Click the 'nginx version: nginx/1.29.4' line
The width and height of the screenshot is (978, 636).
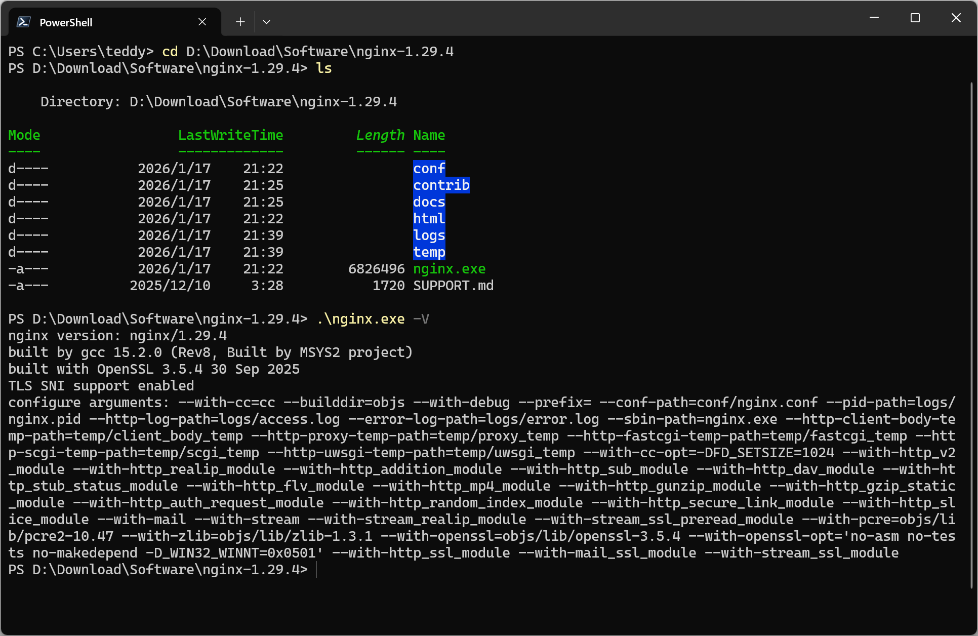coord(117,336)
